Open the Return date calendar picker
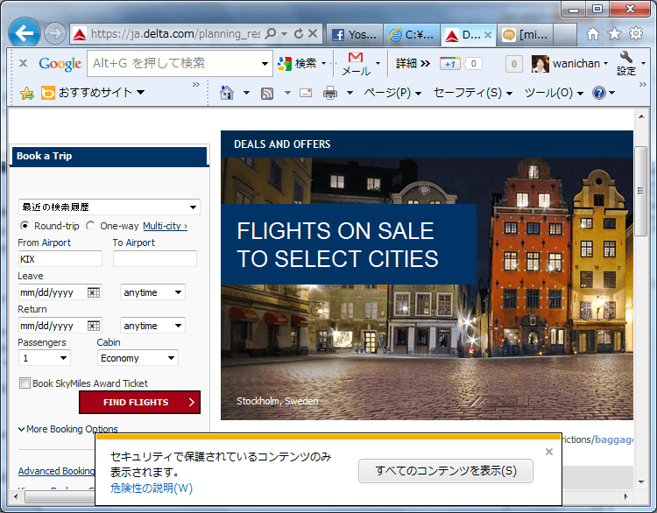657x513 pixels. 94,326
